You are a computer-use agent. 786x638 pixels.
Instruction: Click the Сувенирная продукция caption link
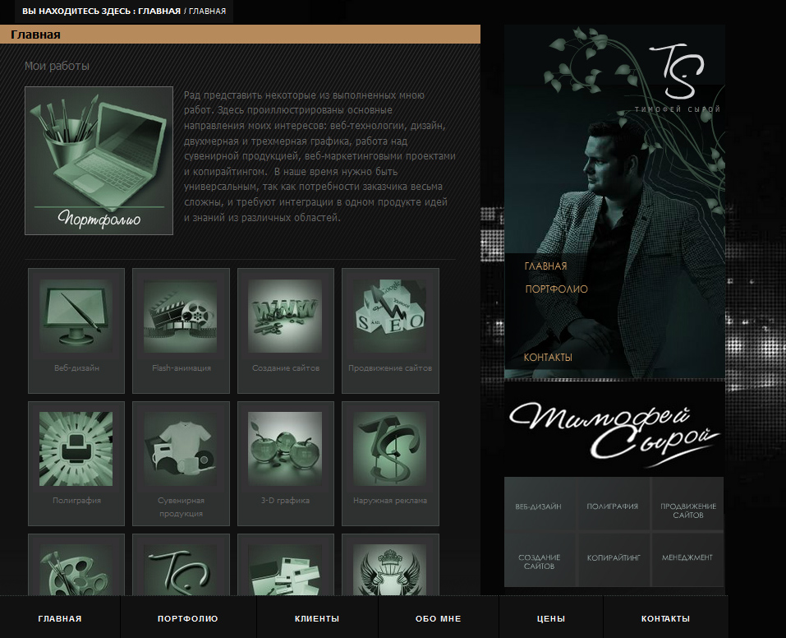[x=181, y=507]
